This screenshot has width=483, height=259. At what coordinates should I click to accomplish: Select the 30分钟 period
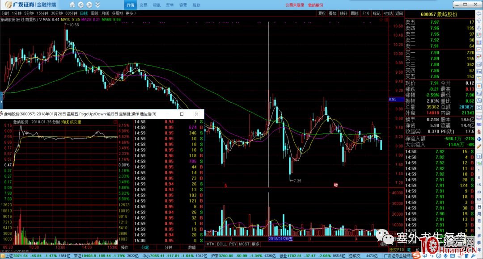(57, 13)
